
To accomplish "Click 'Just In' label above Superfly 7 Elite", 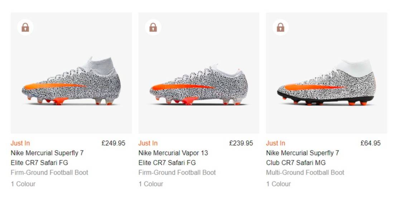I will 20,143.
